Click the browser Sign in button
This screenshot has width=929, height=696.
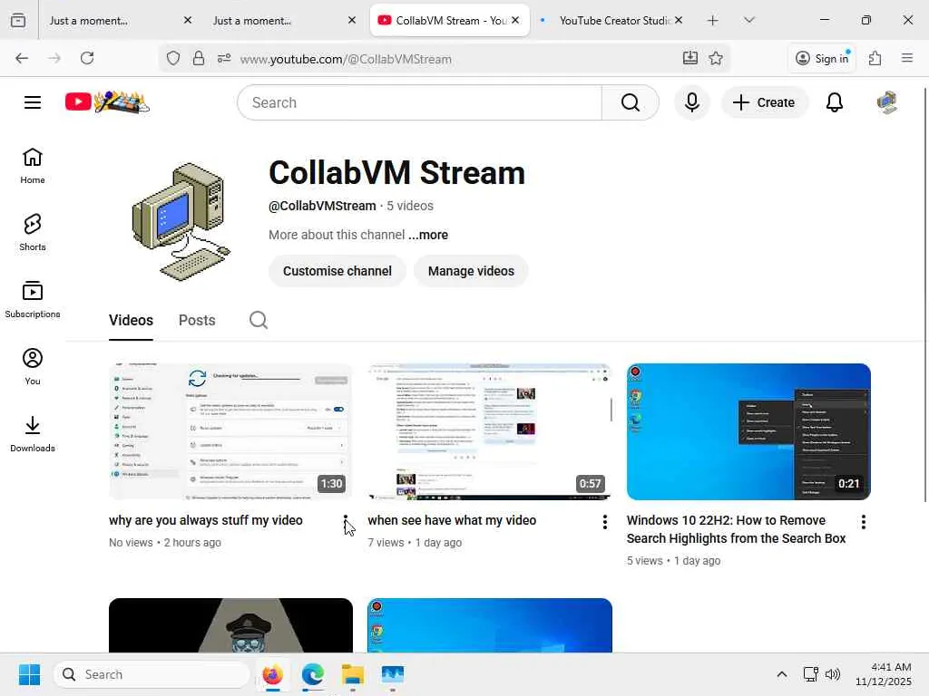point(822,58)
